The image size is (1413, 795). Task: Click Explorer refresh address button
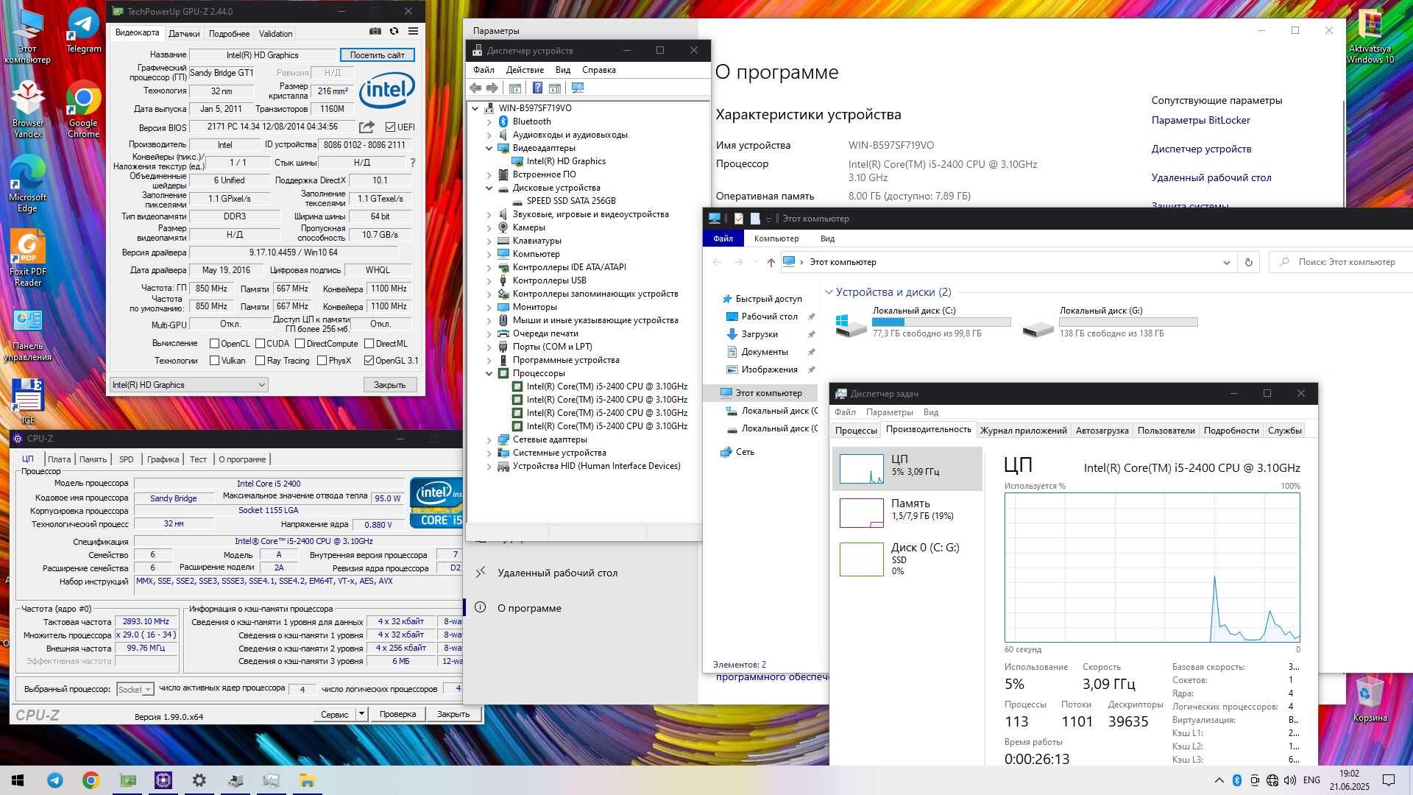[x=1248, y=262]
